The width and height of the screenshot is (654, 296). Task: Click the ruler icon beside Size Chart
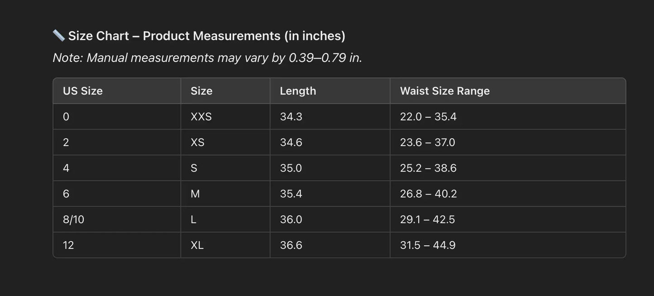coord(58,35)
